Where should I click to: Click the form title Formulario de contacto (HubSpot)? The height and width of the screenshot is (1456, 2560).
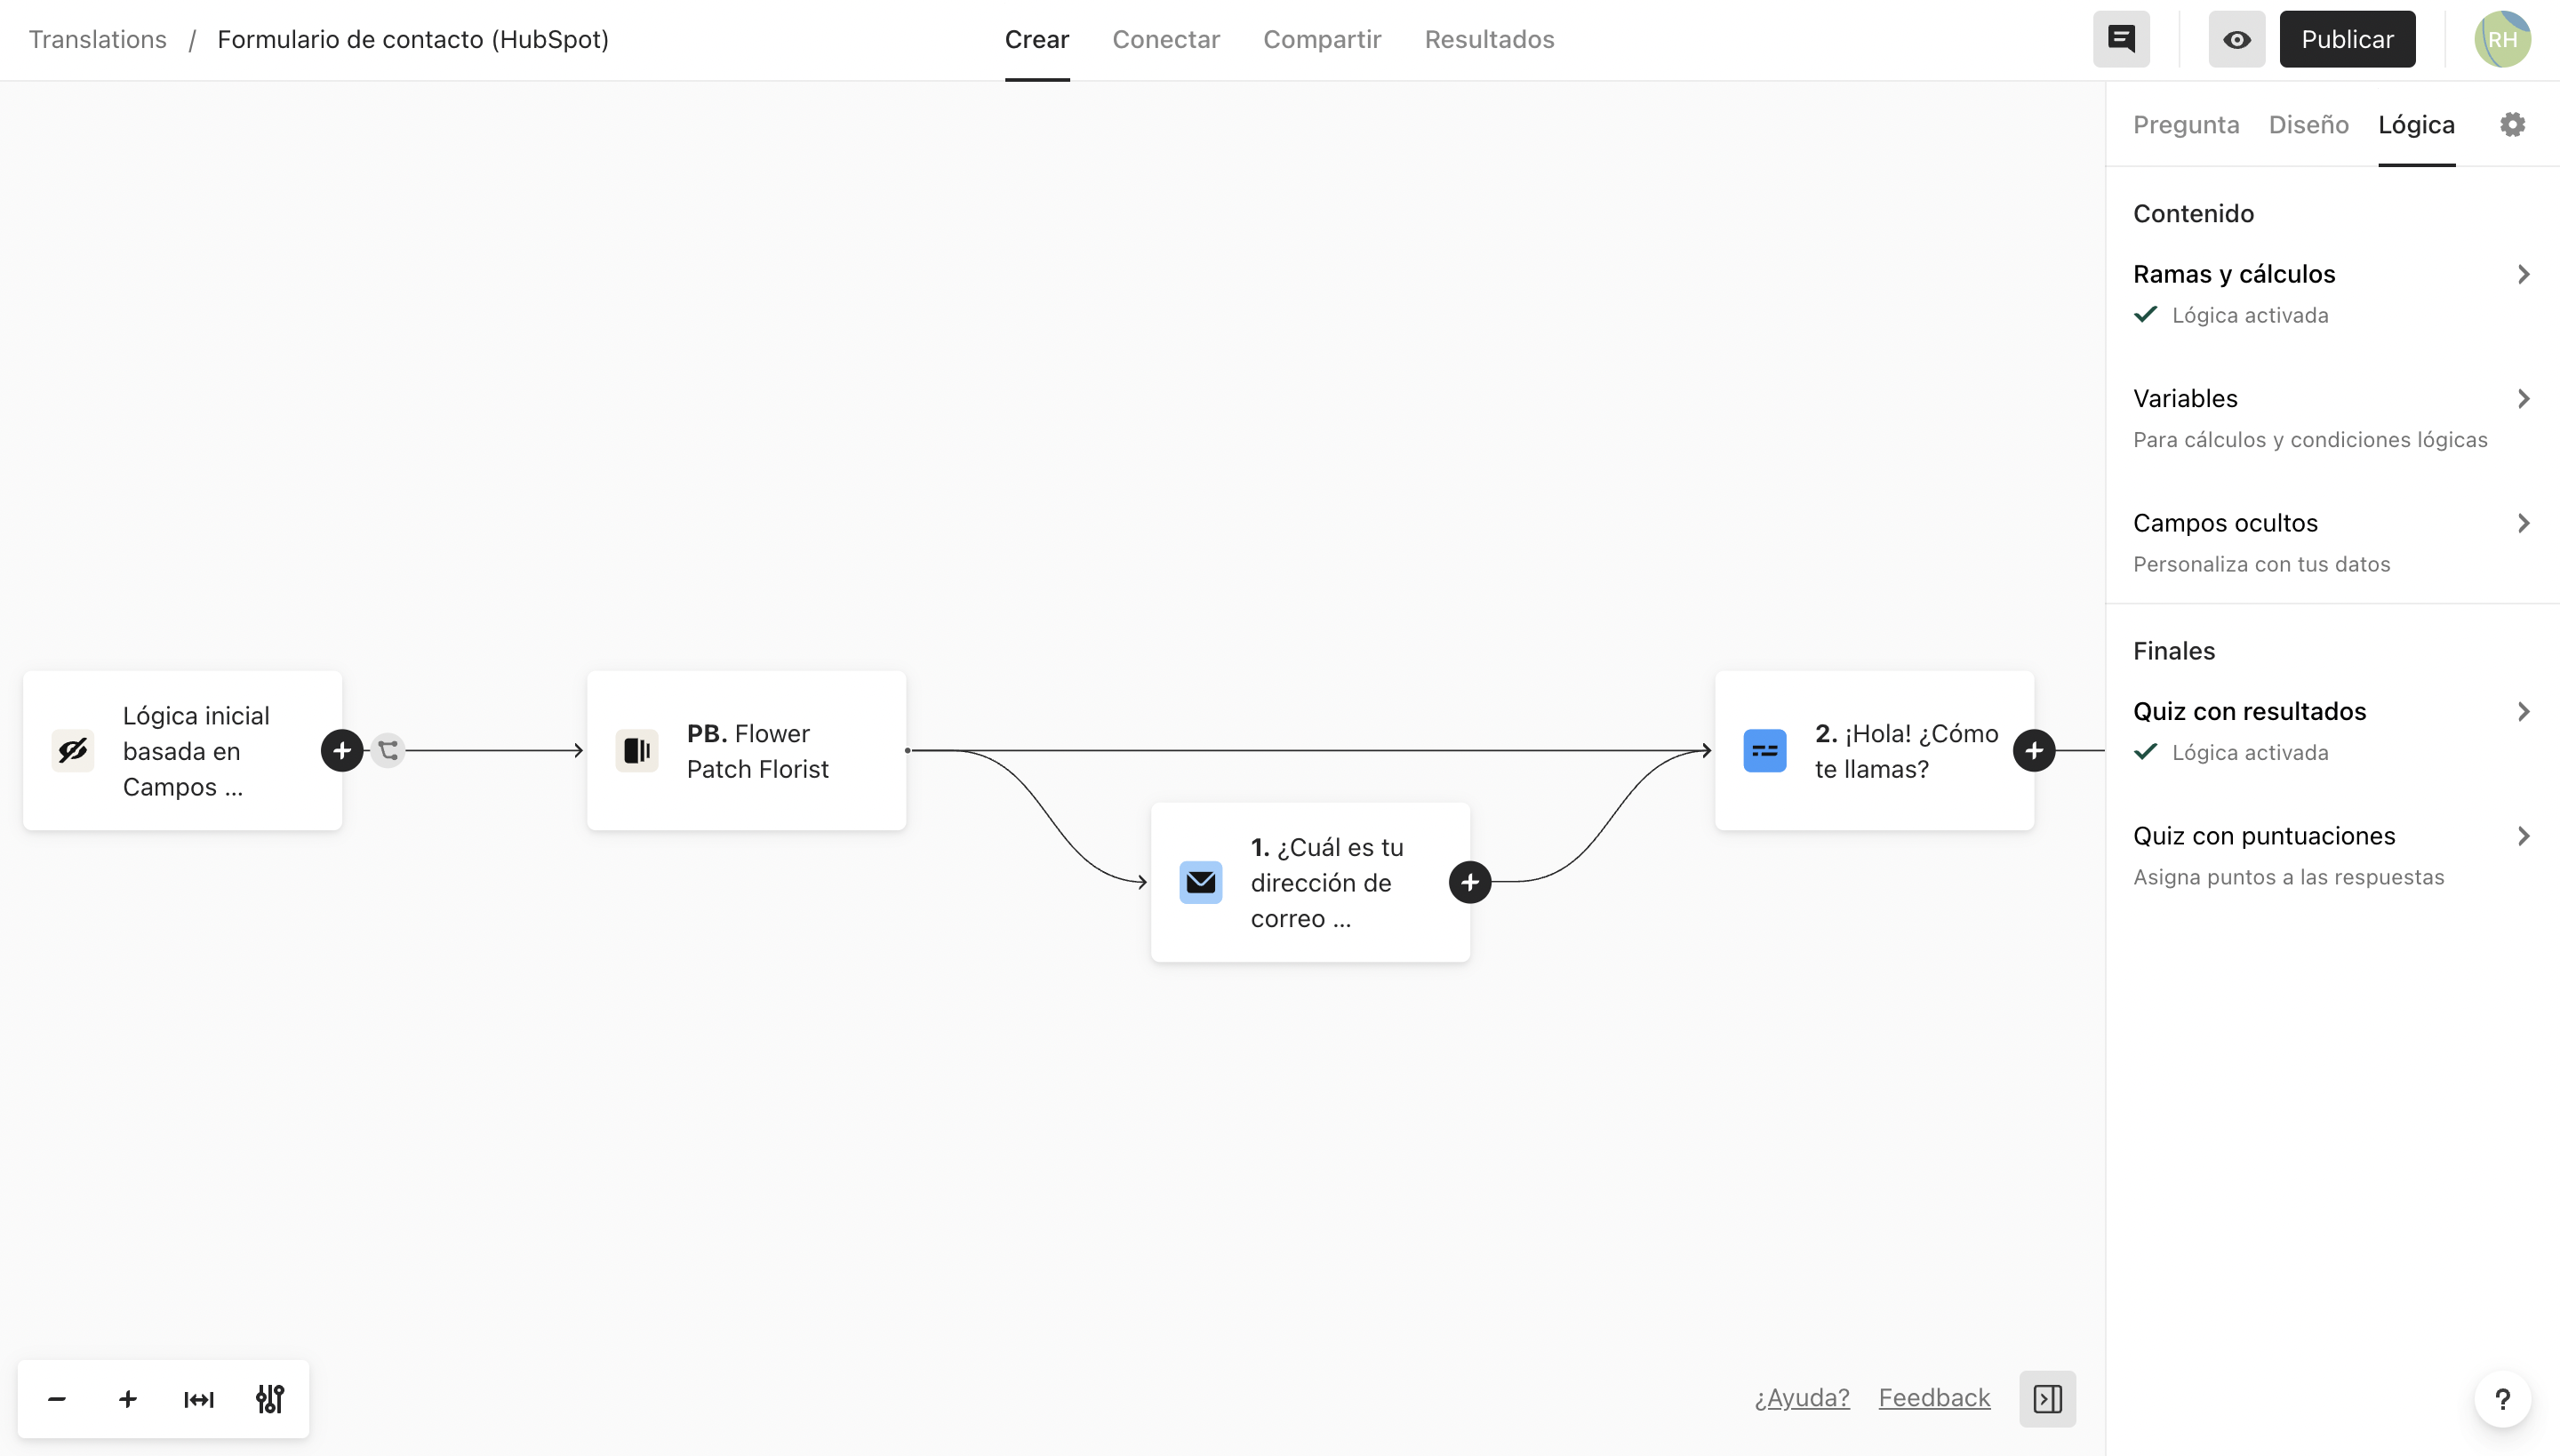click(x=413, y=39)
